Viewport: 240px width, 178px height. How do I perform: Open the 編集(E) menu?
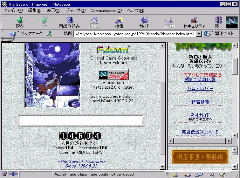(x=35, y=11)
